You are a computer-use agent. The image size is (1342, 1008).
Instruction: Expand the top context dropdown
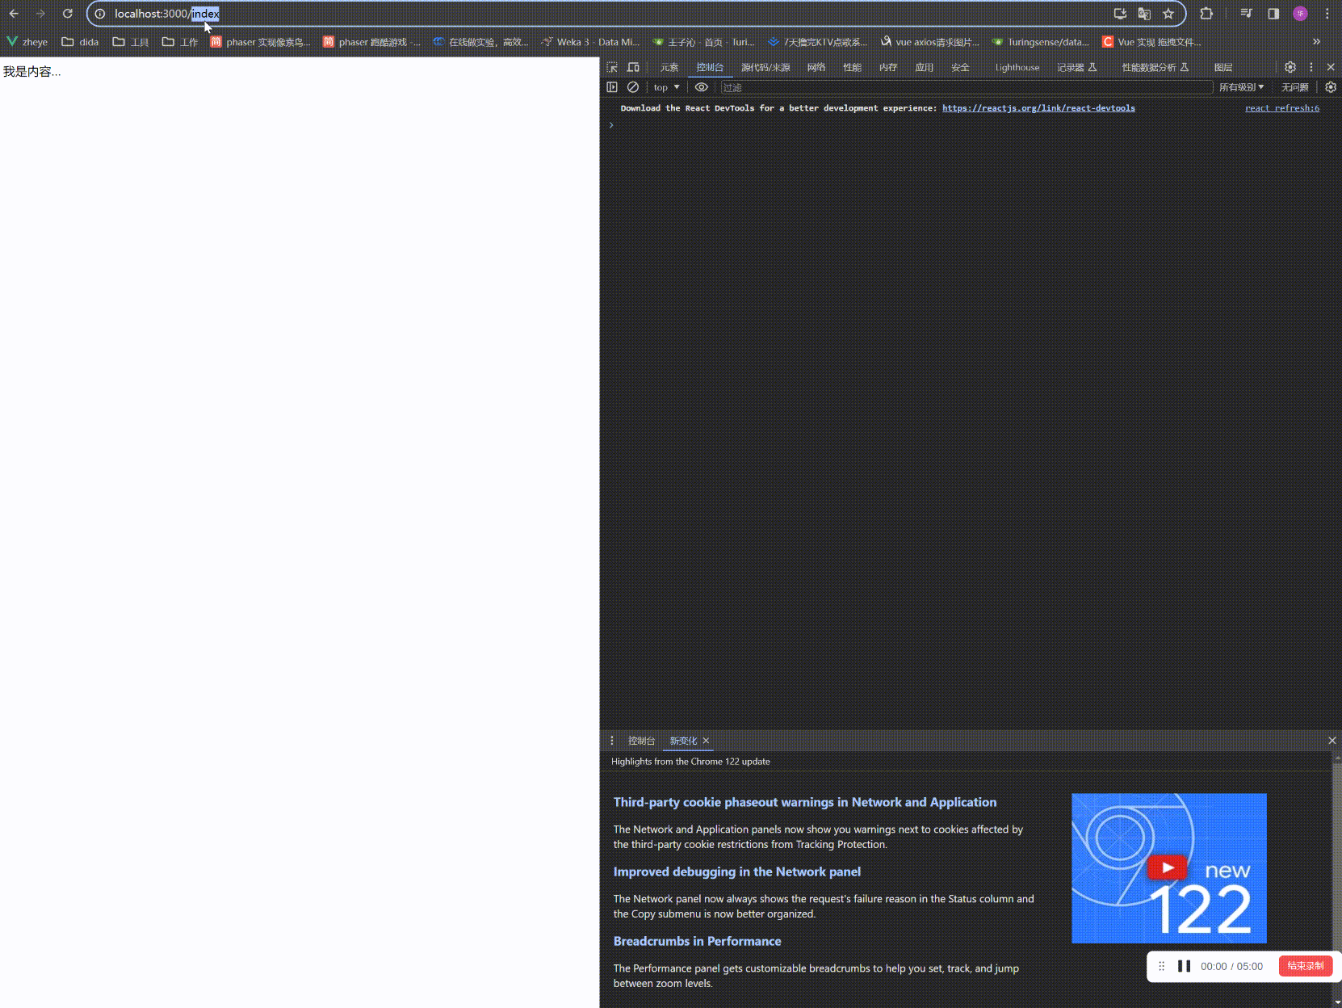[x=666, y=87]
